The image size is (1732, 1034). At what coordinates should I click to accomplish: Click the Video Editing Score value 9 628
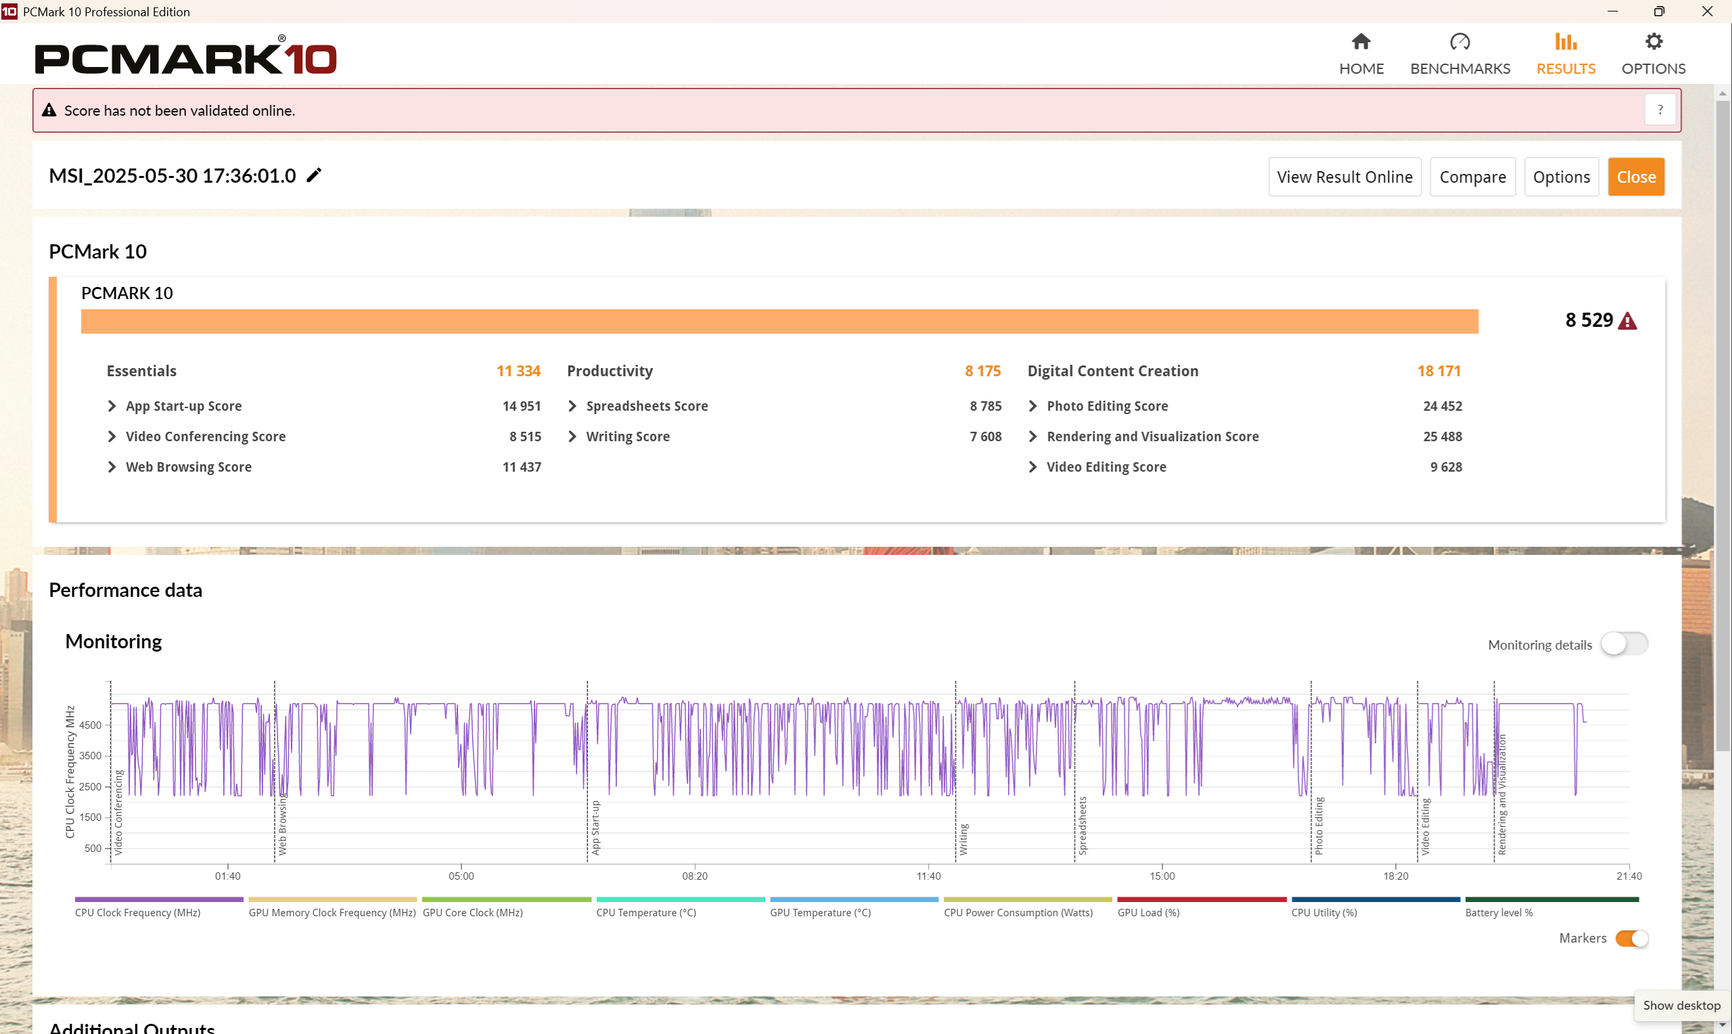click(x=1446, y=468)
